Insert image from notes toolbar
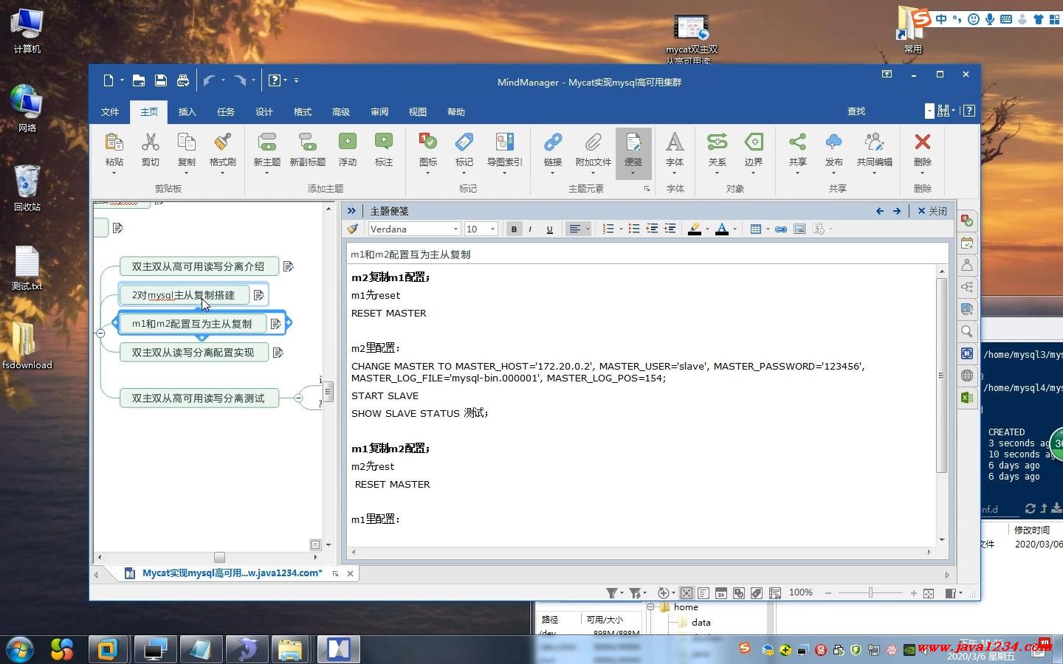The height and width of the screenshot is (664, 1063). coord(799,229)
